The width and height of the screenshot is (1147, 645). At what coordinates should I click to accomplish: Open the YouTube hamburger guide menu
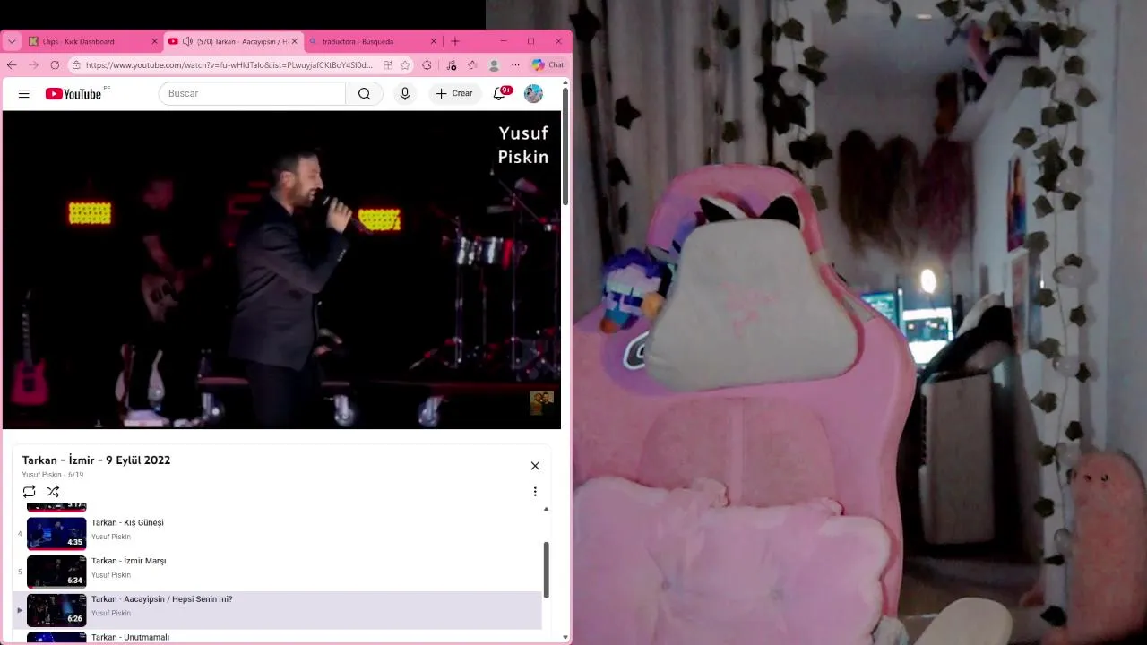[24, 93]
